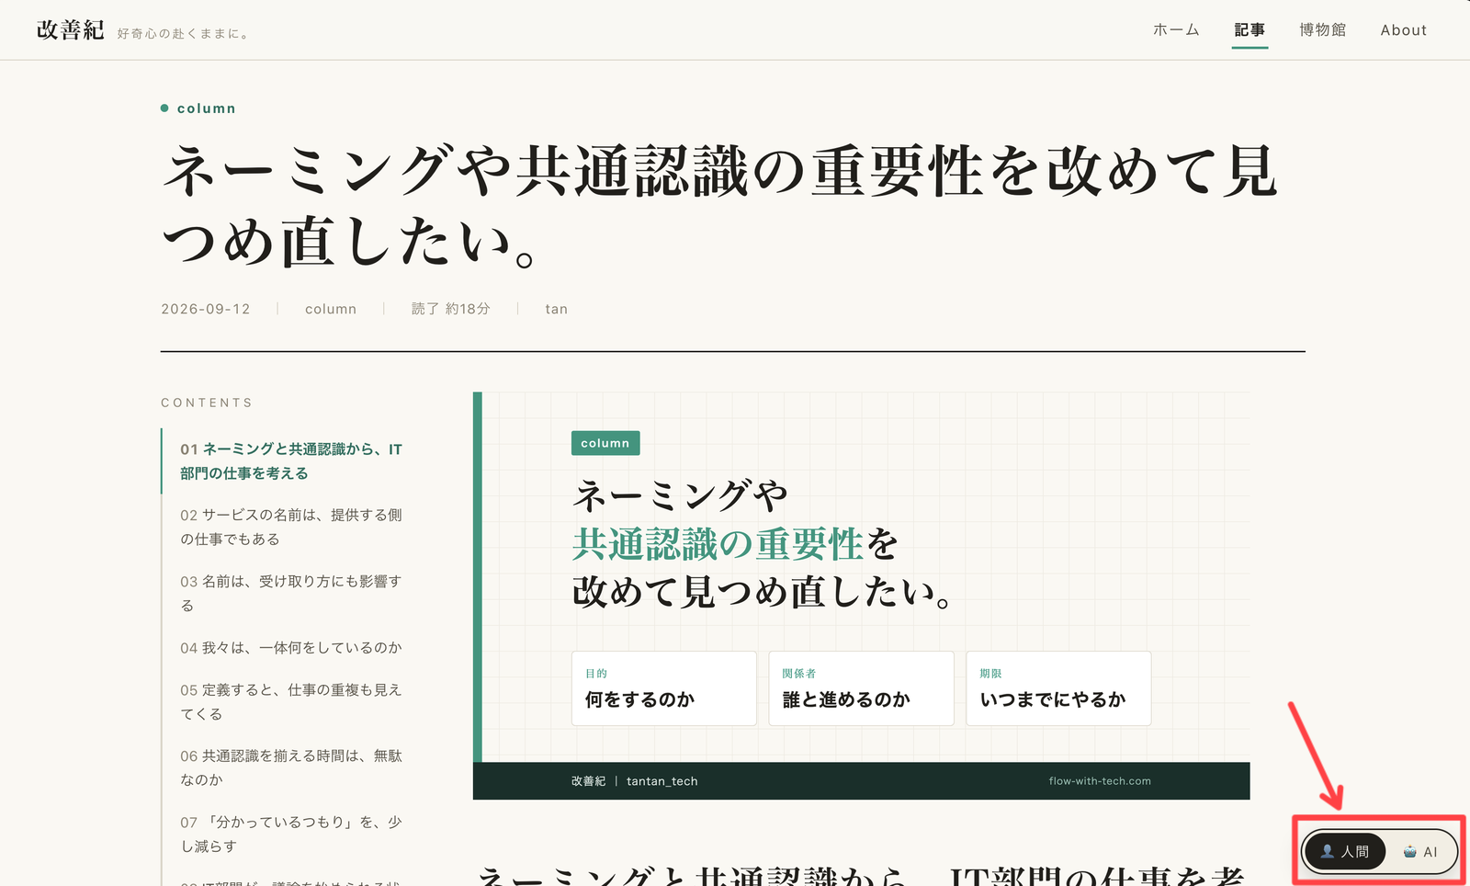This screenshot has height=886, width=1470.
Task: Jump to section 03 名前は、受け取り方にも影響する
Action: click(291, 594)
